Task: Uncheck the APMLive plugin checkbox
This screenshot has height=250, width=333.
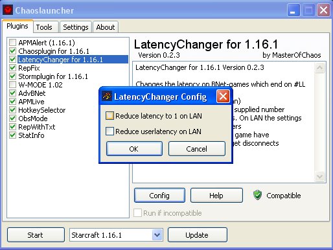Action: (12, 101)
